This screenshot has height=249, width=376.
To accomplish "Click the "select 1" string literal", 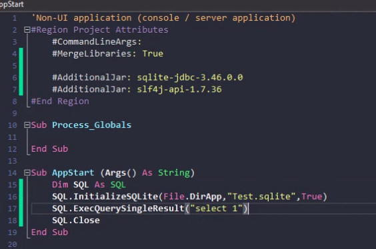I will click(x=216, y=208).
